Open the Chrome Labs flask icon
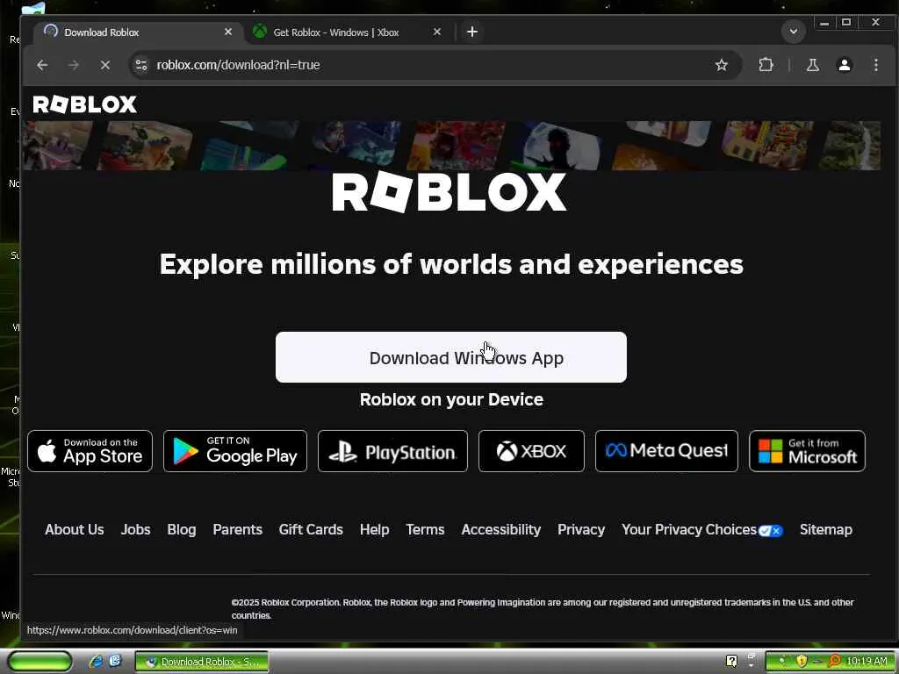 pos(812,65)
